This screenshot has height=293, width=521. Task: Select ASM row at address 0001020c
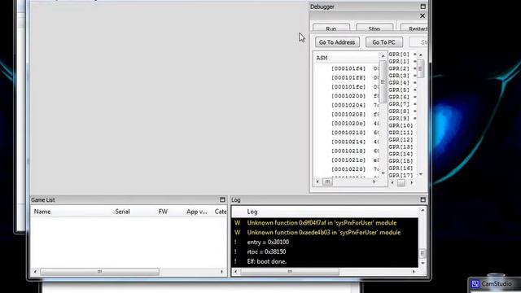347,123
